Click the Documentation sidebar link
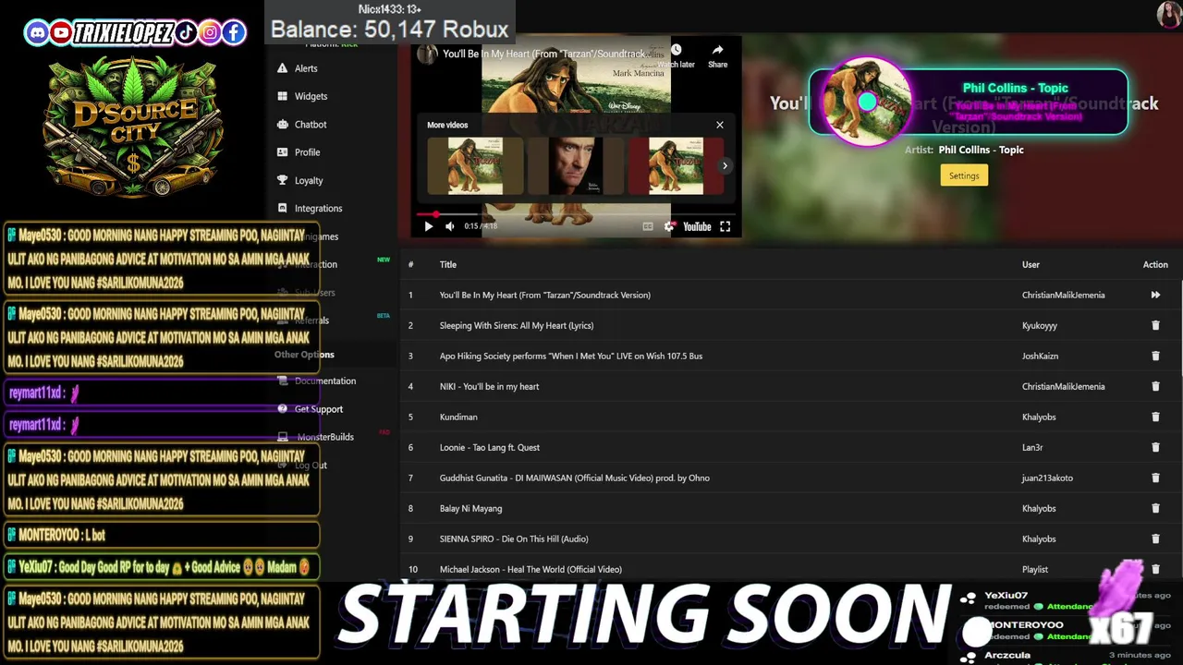This screenshot has width=1183, height=665. (x=324, y=381)
